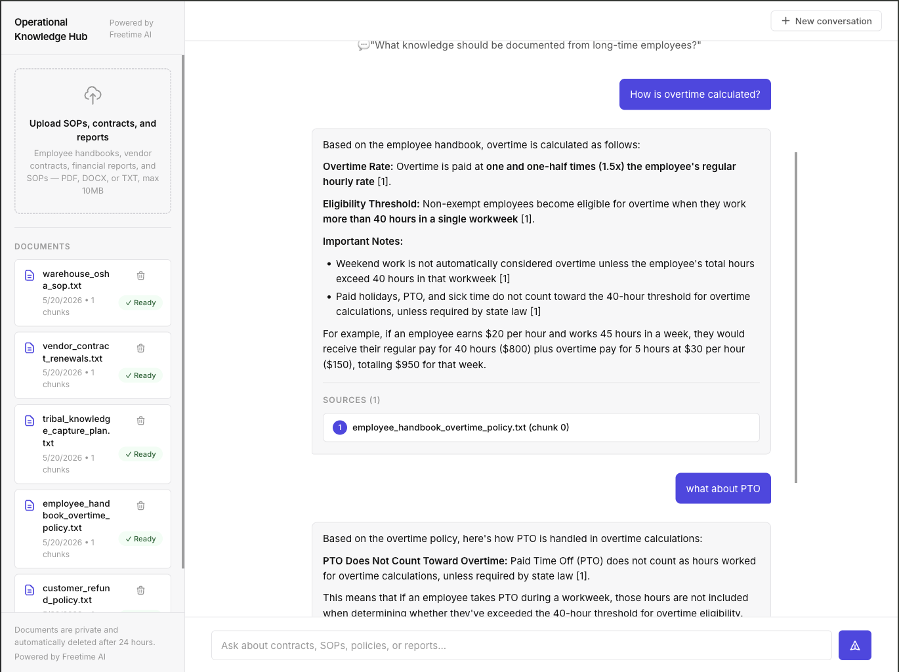Image resolution: width=899 pixels, height=672 pixels.
Task: Select the tribal_knowledge_capture_plan.txt document name
Action: 76,431
